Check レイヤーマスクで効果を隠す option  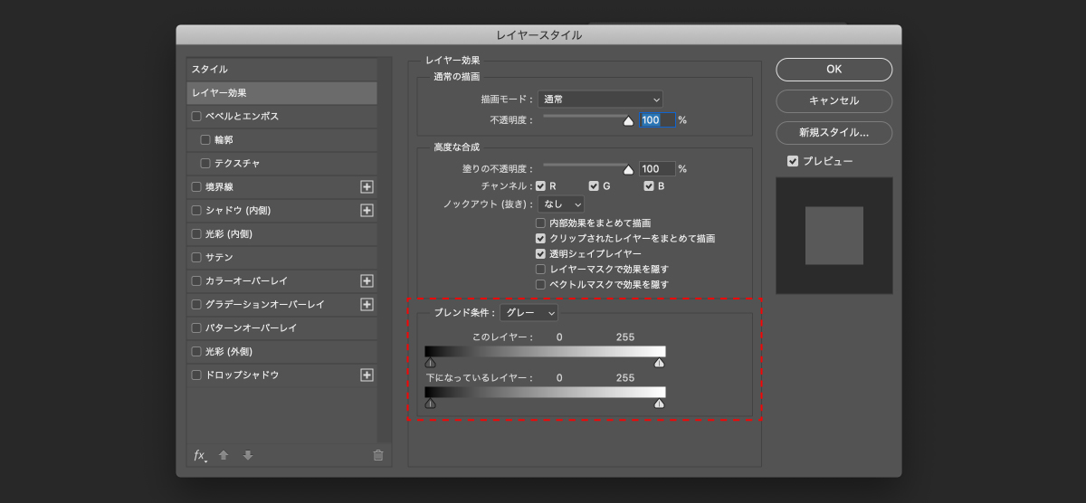pos(540,270)
